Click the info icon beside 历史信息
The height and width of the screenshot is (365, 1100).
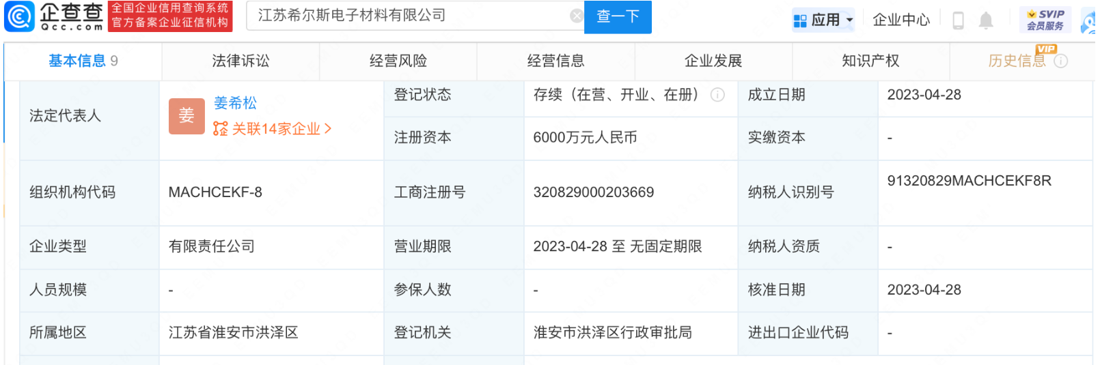(1061, 61)
